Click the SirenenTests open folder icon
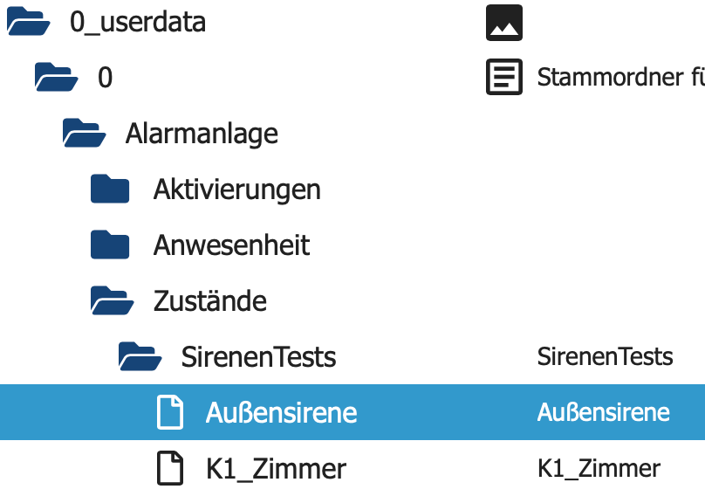 140,357
